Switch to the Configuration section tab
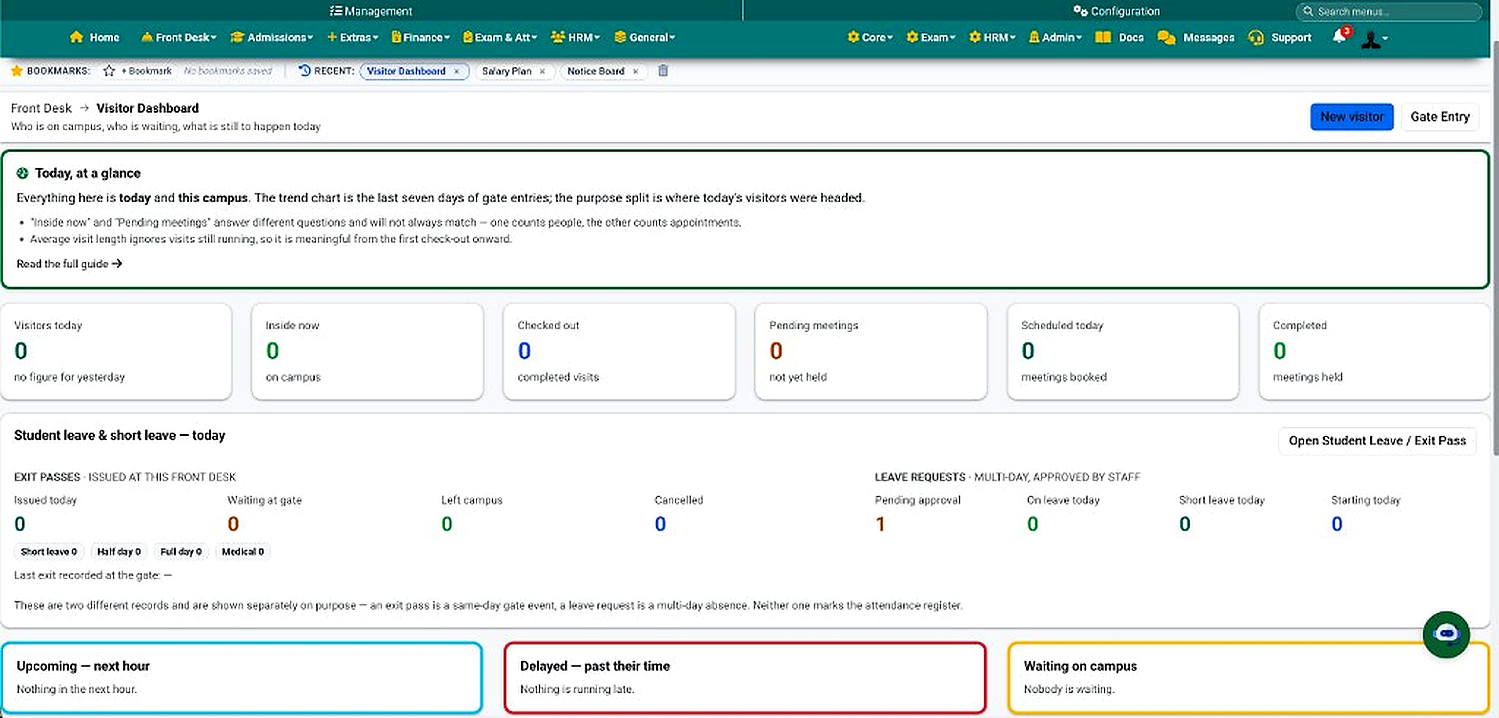 [1116, 10]
